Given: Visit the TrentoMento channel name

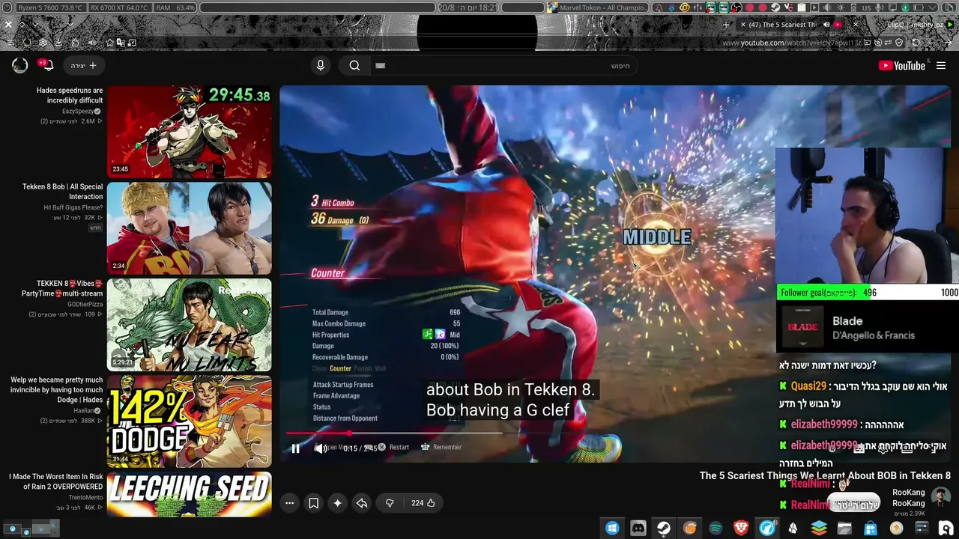Looking at the screenshot, I should 85,497.
